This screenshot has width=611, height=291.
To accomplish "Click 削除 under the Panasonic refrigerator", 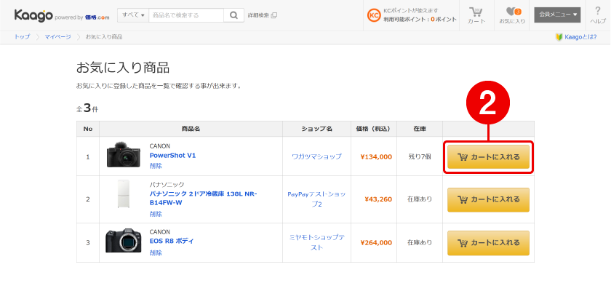I will (x=156, y=214).
